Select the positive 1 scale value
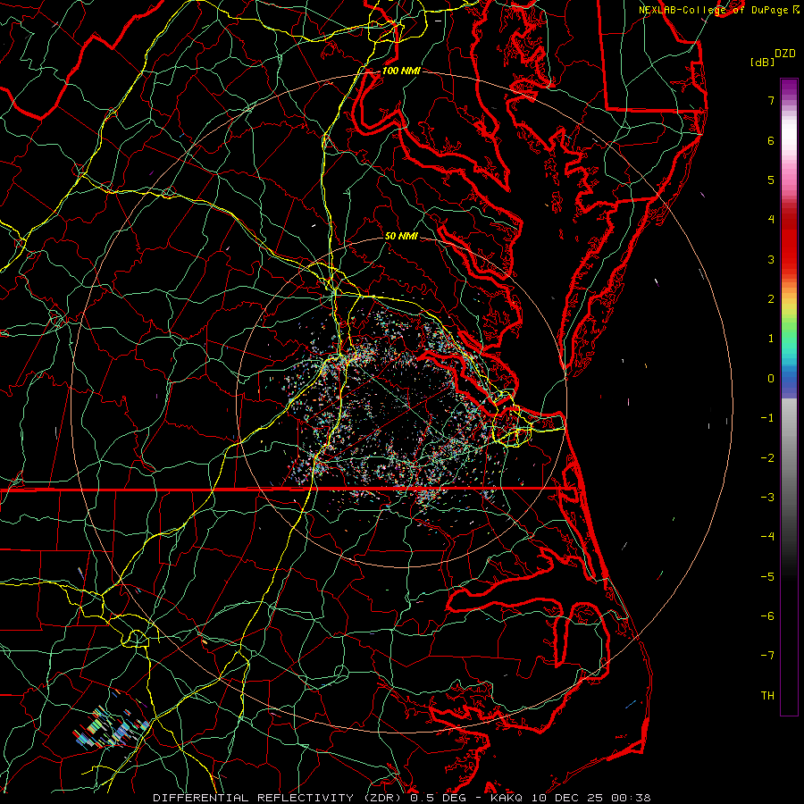 (x=771, y=339)
